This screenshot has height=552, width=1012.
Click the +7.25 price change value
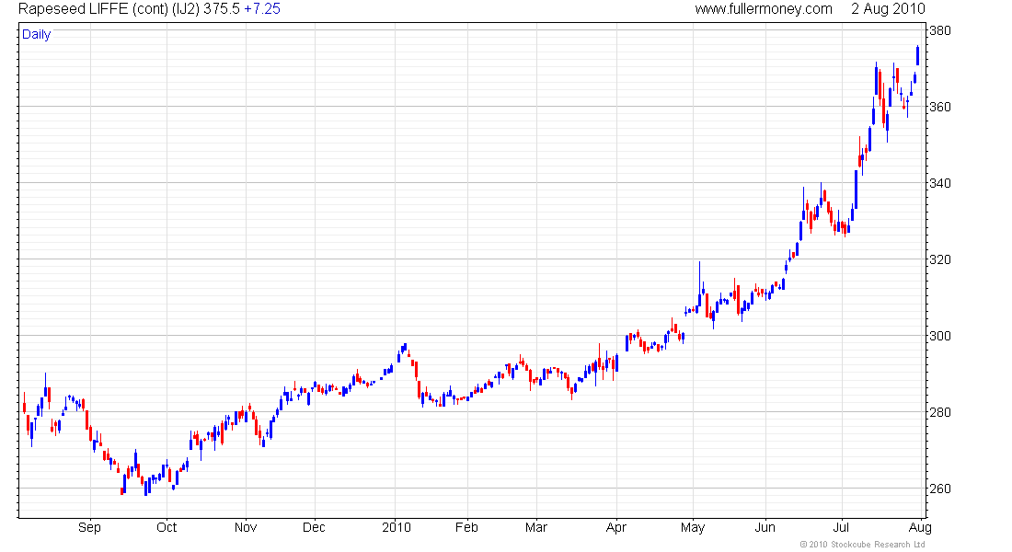tap(262, 9)
